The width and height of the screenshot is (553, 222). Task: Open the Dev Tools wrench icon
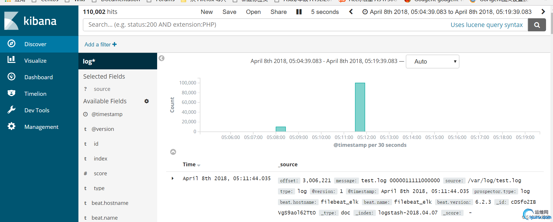coord(11,110)
